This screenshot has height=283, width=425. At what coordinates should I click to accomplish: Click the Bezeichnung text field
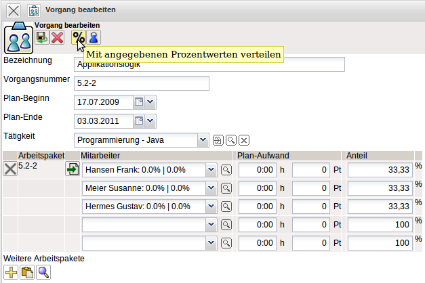(x=209, y=64)
